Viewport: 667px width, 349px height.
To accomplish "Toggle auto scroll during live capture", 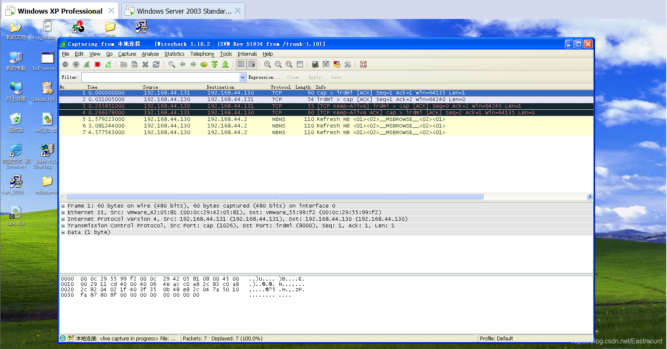I will 252,64.
